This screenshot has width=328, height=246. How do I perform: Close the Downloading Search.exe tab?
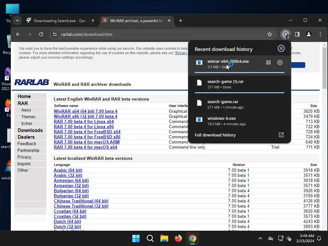[x=93, y=20]
